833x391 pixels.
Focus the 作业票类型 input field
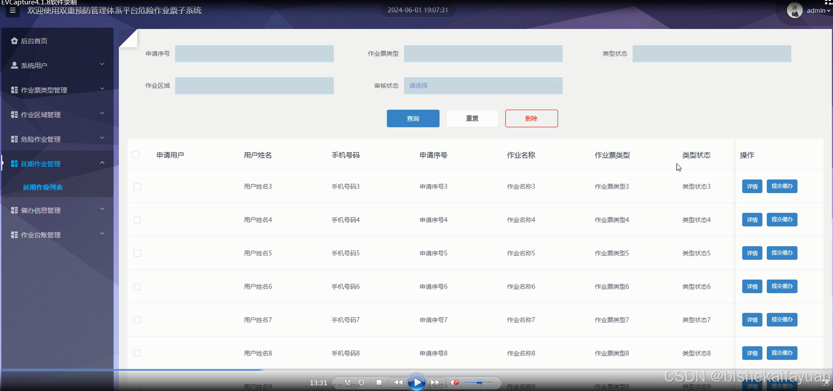click(x=483, y=53)
